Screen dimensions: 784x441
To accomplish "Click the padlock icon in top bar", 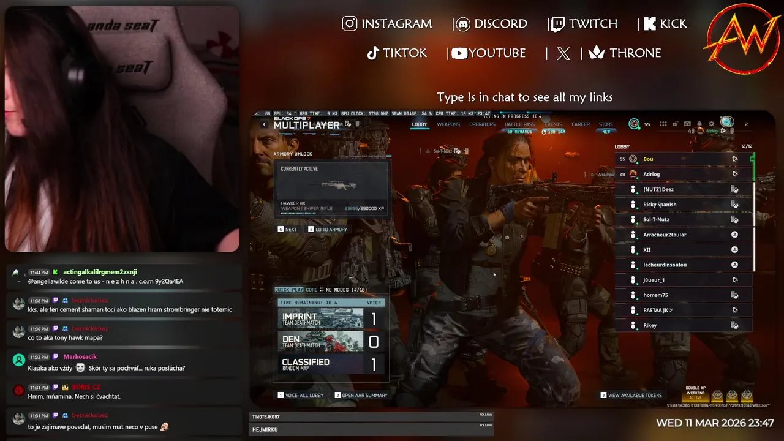I will [675, 124].
